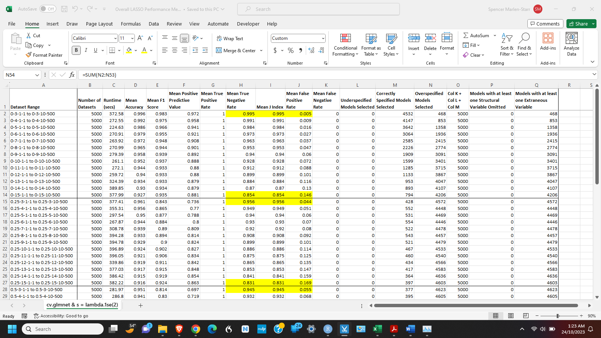Click the AutoSum button
The image size is (601, 338).
pyautogui.click(x=476, y=35)
